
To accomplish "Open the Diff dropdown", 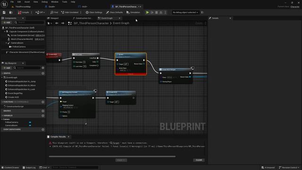I will (40, 12).
